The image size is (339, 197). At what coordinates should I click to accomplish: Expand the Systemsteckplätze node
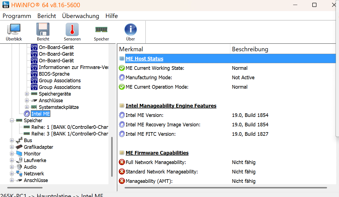click(x=27, y=107)
